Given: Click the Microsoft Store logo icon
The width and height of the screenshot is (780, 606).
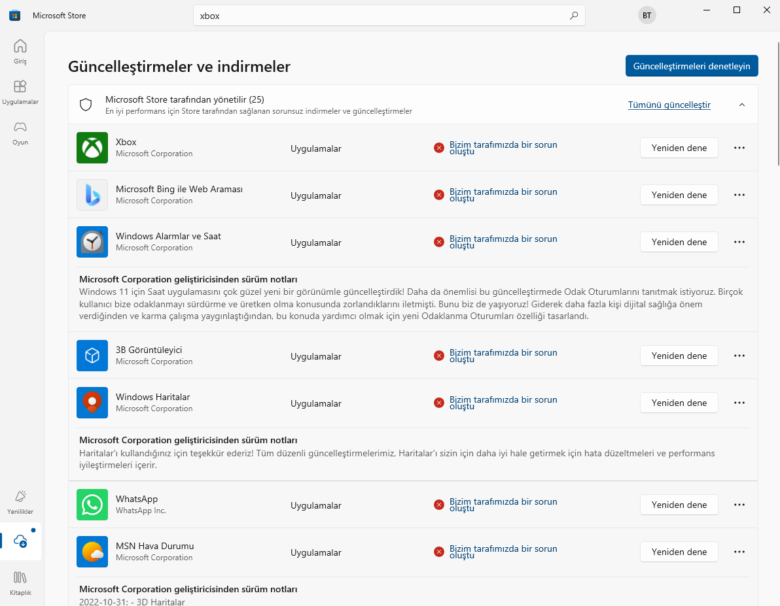Looking at the screenshot, I should point(15,16).
